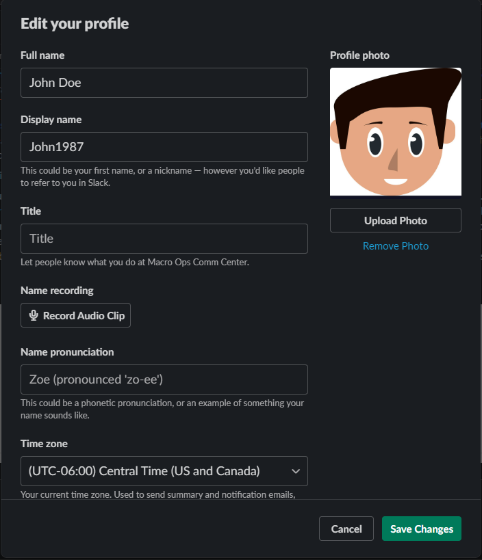Expand the time zone chevron arrow

[x=296, y=471]
